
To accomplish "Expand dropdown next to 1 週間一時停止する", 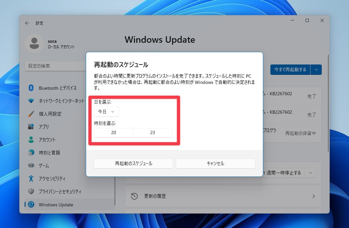I will click(310, 173).
